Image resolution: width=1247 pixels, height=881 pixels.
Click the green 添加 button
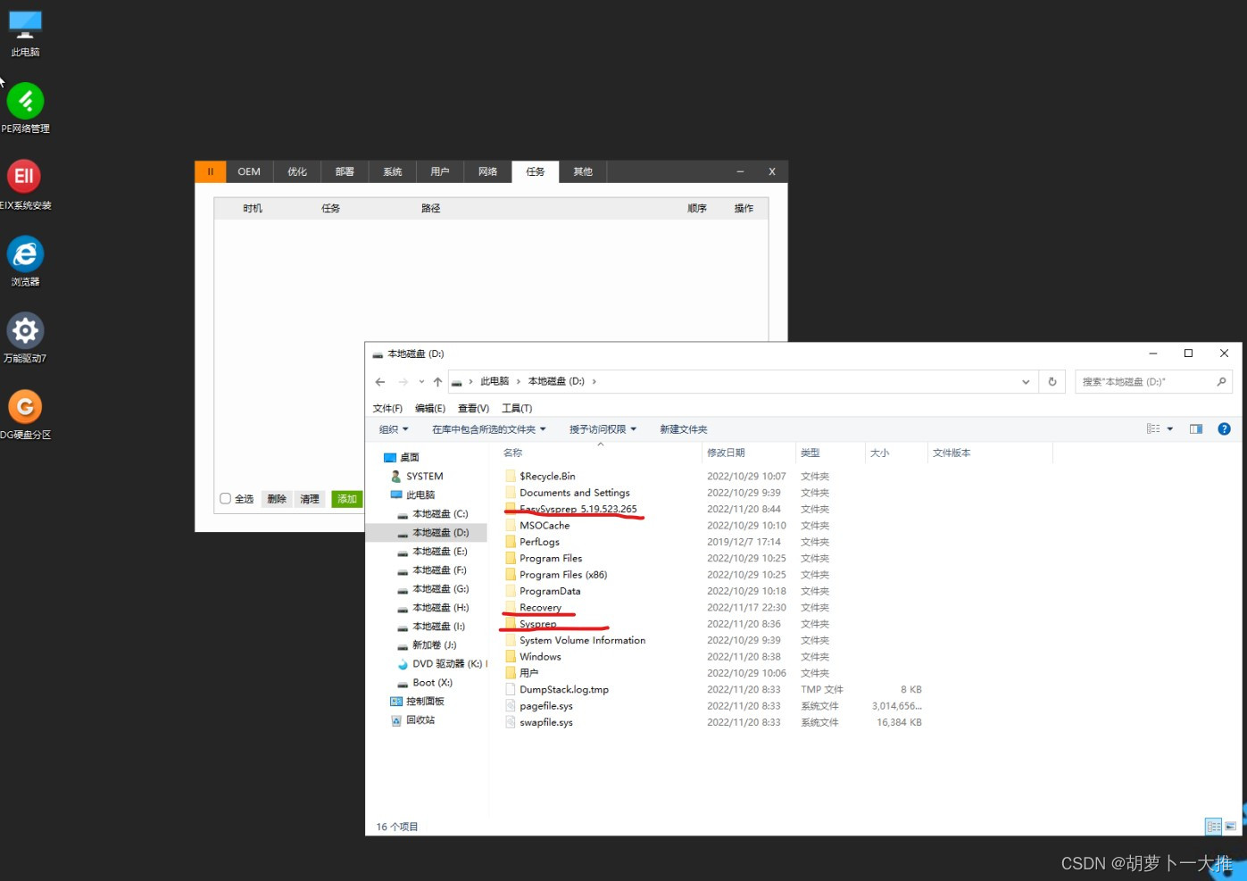point(347,499)
